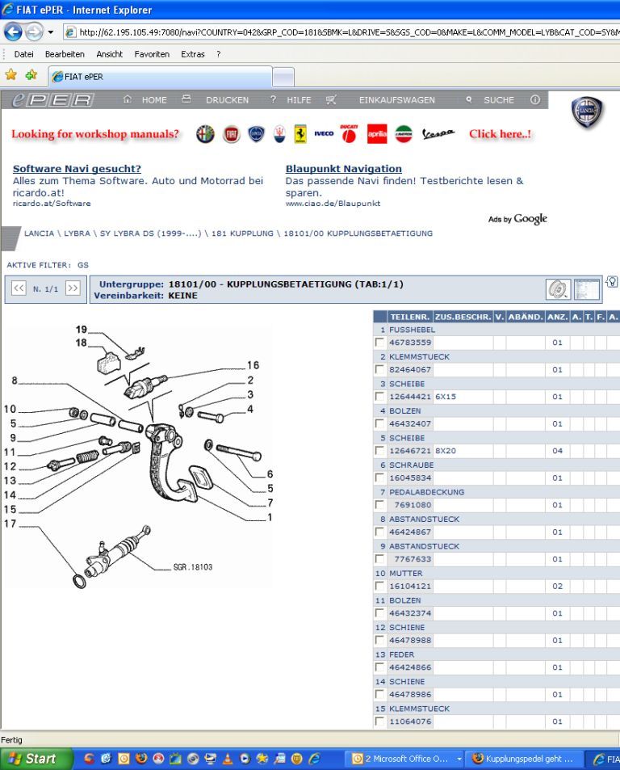Open the Windows Start menu
Viewport: 620px width, 770px height.
pos(36,758)
